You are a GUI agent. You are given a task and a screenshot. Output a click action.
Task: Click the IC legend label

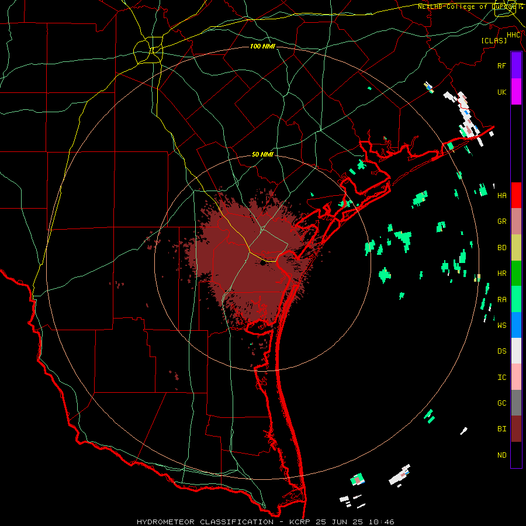(501, 378)
